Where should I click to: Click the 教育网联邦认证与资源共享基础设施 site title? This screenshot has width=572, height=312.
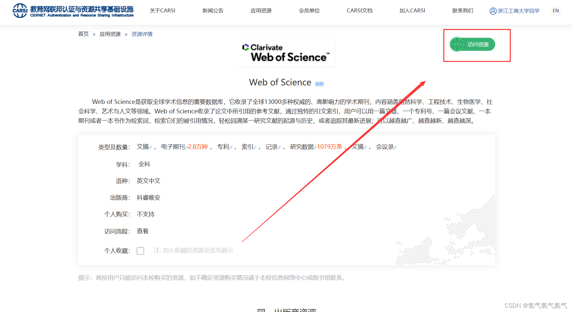pos(82,9)
